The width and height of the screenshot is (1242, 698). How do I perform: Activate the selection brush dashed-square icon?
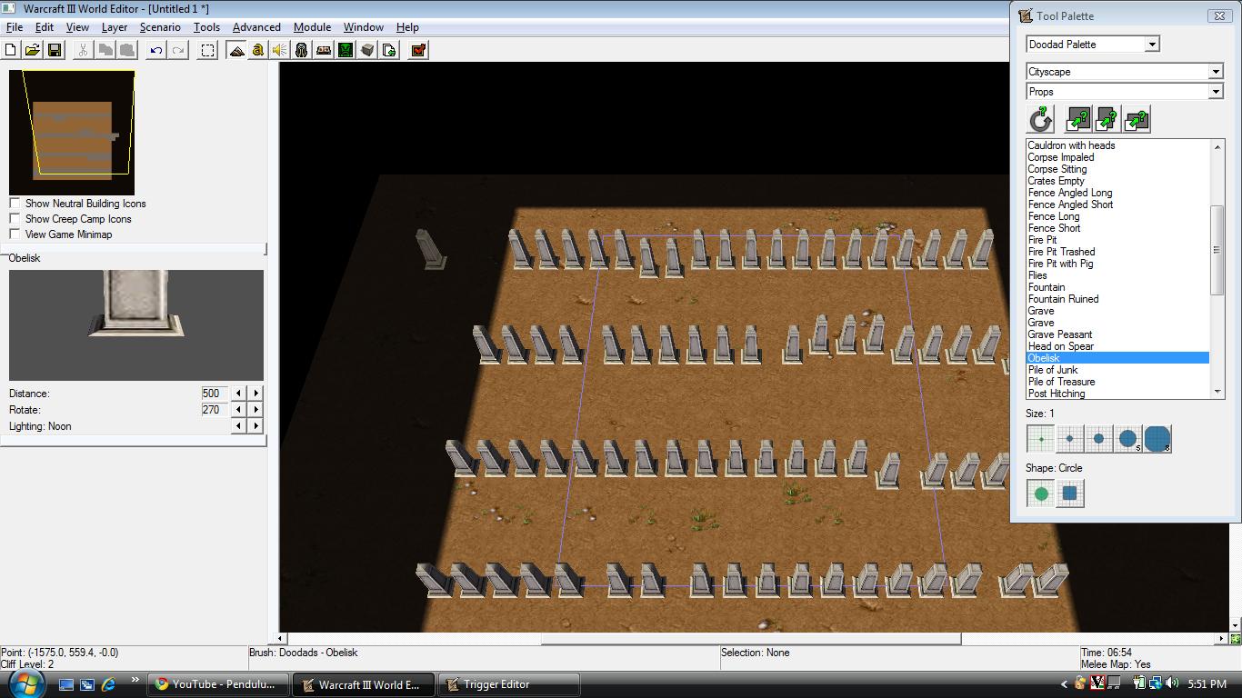[x=208, y=50]
